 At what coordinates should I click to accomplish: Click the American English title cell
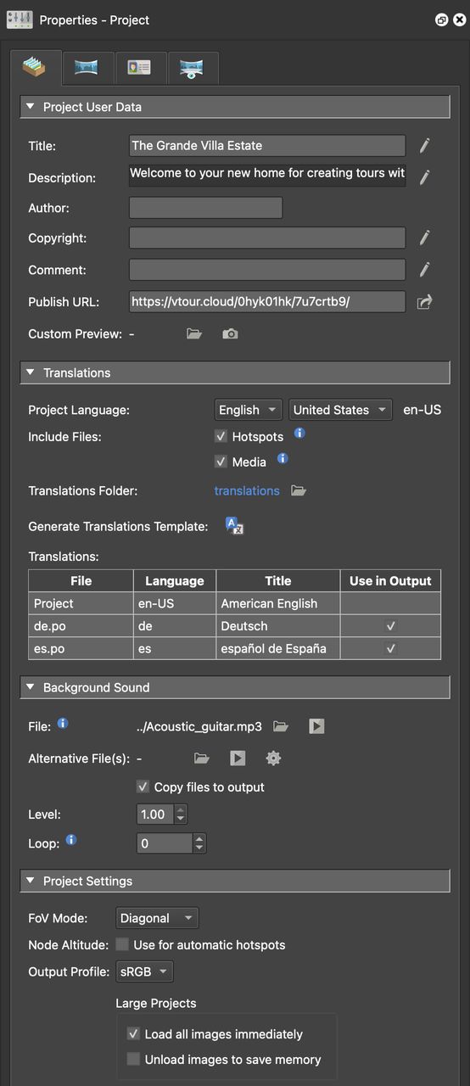278,603
